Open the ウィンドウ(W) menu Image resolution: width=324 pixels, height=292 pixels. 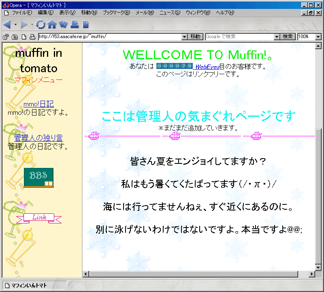click(198, 13)
